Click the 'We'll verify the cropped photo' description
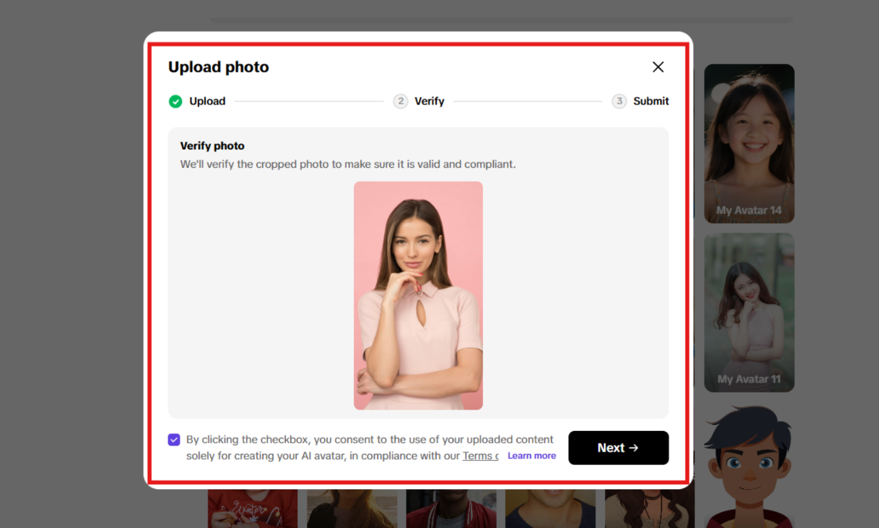Image resolution: width=879 pixels, height=528 pixels. click(348, 164)
